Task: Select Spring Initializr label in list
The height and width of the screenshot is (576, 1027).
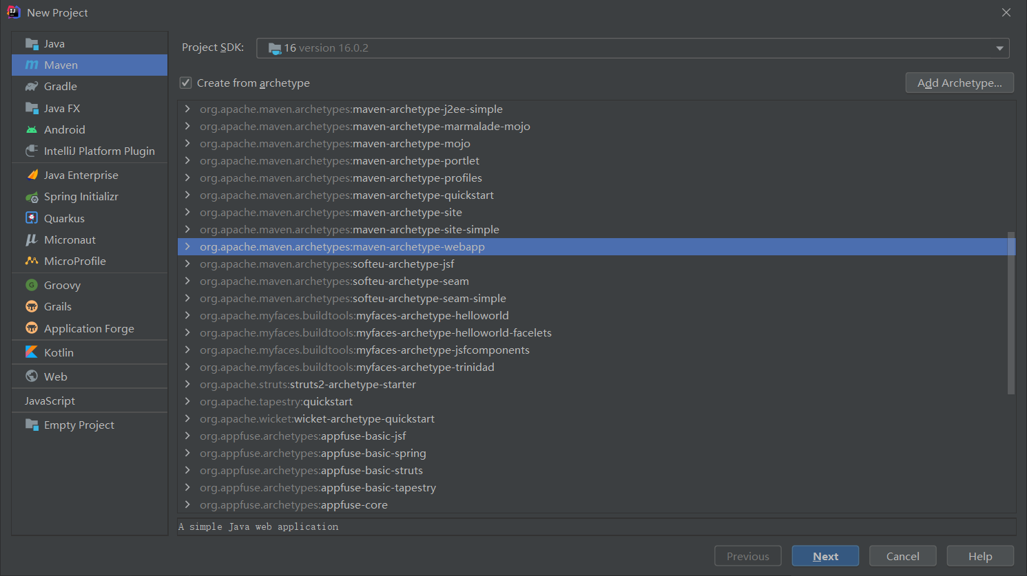Action: [x=81, y=197]
